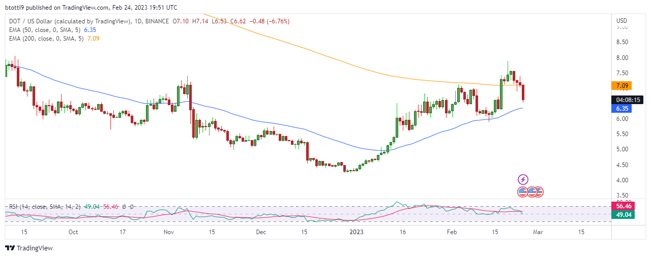Click the 04:08:15 candle countdown tag
Image resolution: width=651 pixels, height=257 pixels.
click(628, 100)
